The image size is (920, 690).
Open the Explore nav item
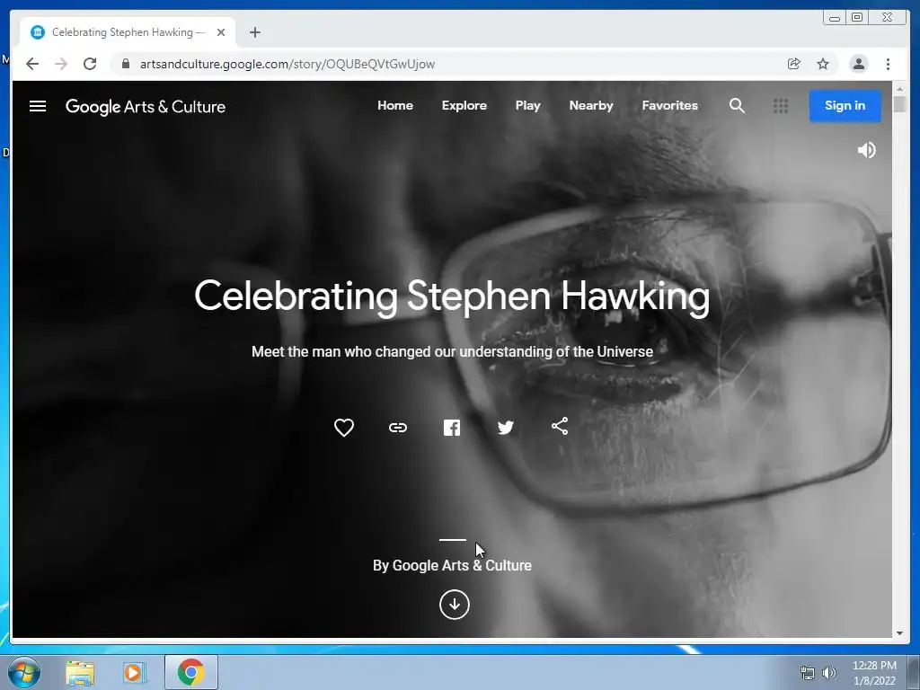pos(464,106)
